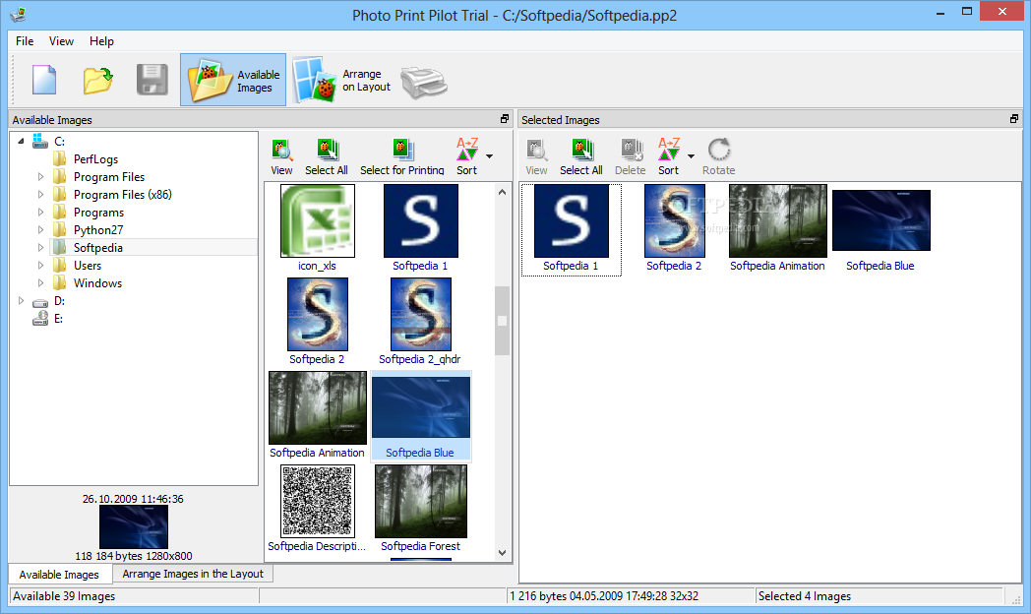Activate the Available Images toolbar button

coord(233,81)
